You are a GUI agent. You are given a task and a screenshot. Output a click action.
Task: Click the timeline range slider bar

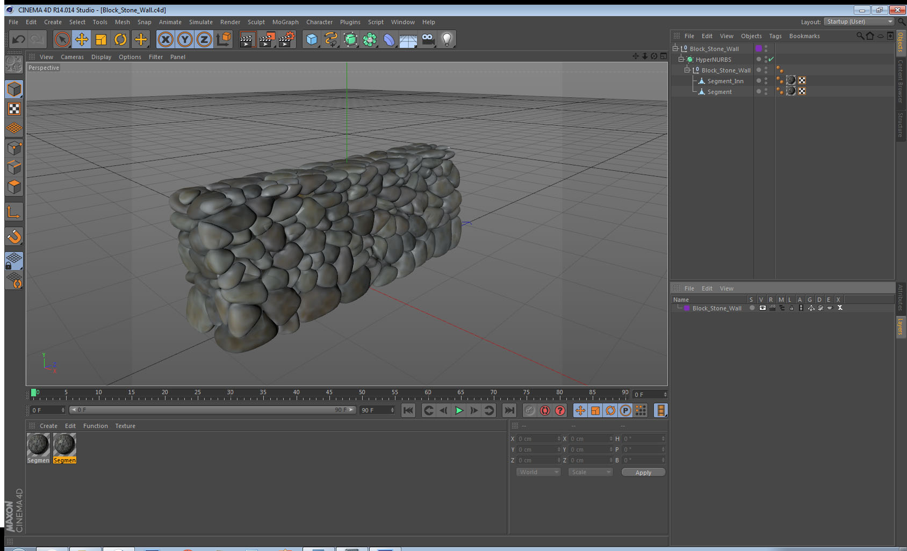[x=212, y=410]
